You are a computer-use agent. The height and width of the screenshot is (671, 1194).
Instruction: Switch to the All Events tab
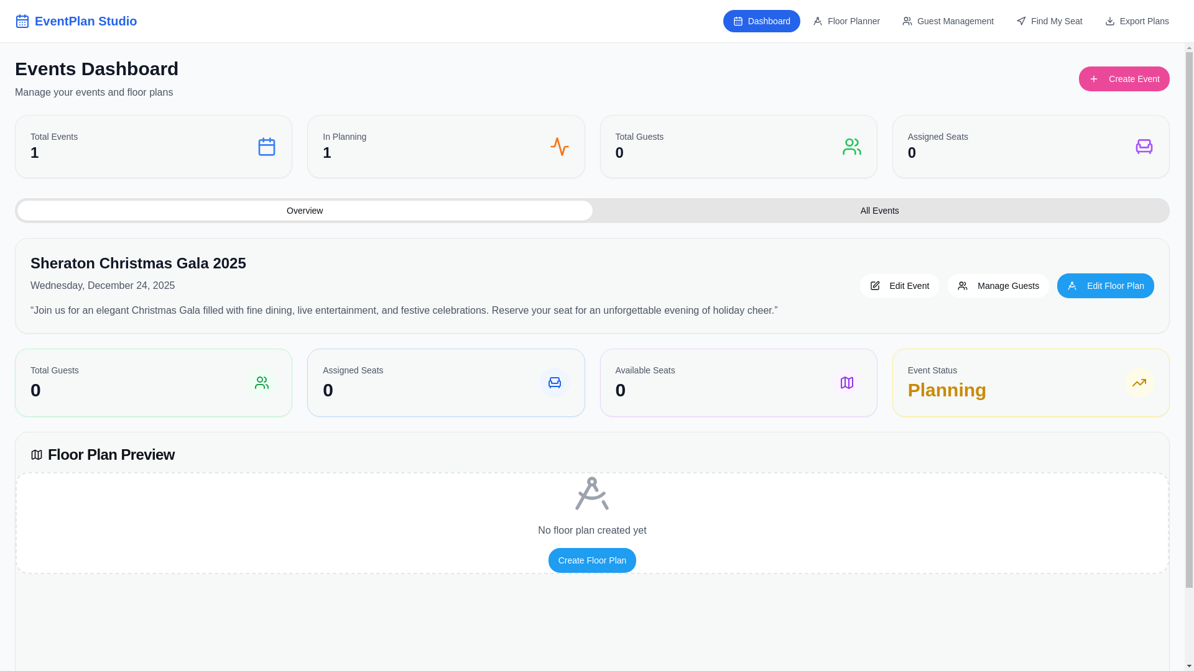click(880, 211)
